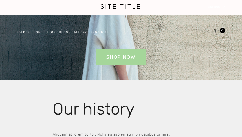Go to the Home page link
Viewport: 242px width, 137px height.
click(x=38, y=32)
